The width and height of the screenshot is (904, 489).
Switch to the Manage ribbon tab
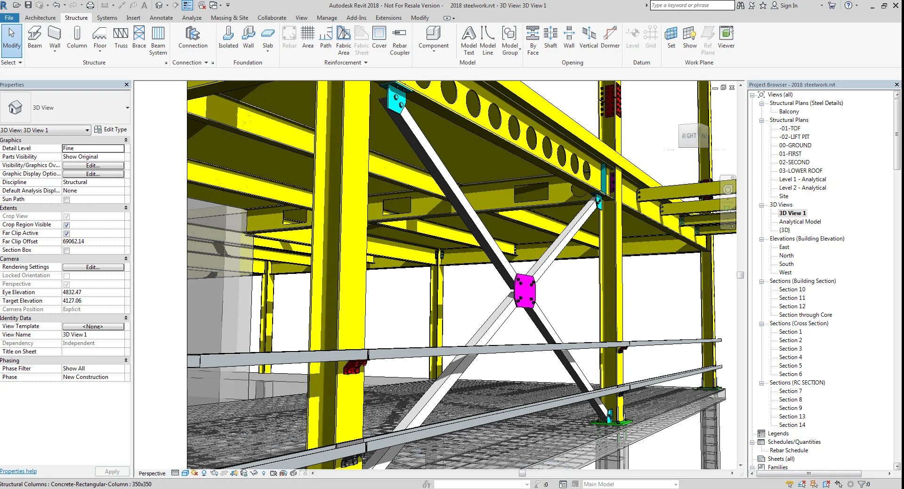pyautogui.click(x=327, y=18)
